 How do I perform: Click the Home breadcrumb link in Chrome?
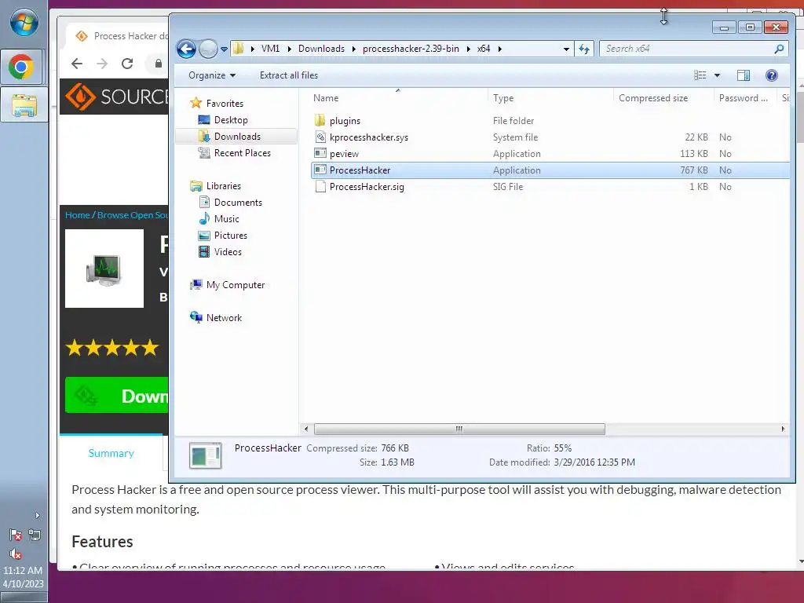(78, 215)
